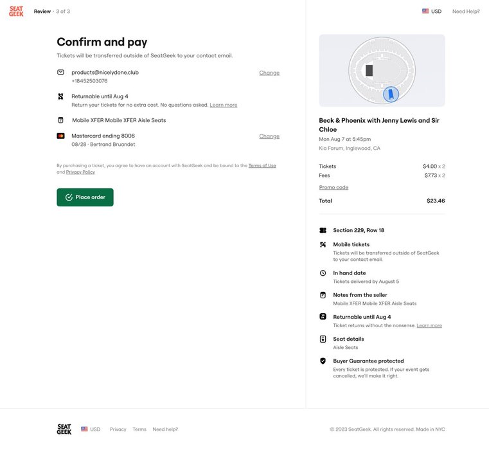489x450 pixels.
Task: Click the email envelope icon
Action: [60, 72]
